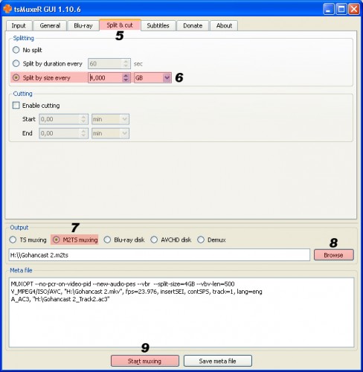363x372 pixels.
Task: Open the About tab
Action: tap(224, 25)
